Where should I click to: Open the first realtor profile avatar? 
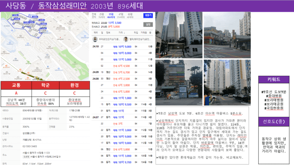[x=95, y=39]
